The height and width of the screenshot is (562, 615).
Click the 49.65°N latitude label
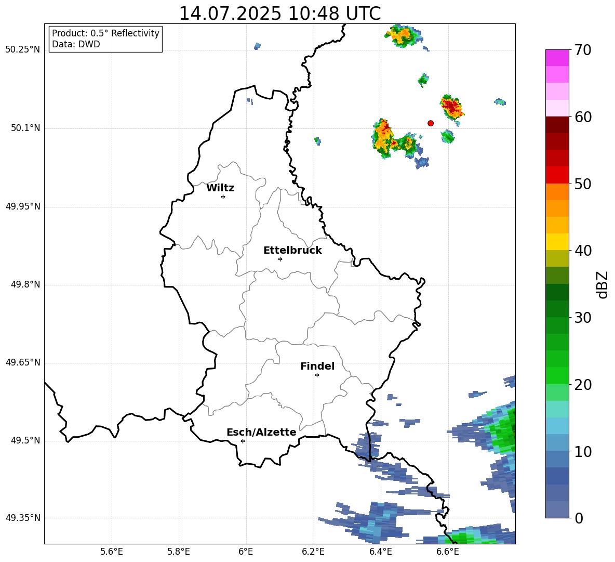pyautogui.click(x=23, y=363)
